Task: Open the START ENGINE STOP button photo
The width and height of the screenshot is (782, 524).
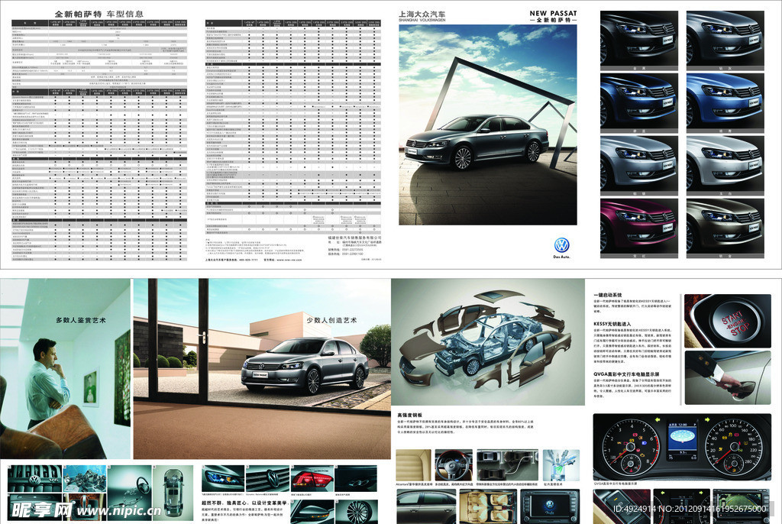Action: coord(728,321)
